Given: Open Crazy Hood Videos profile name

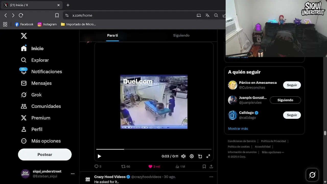Looking at the screenshot, I should (110, 177).
